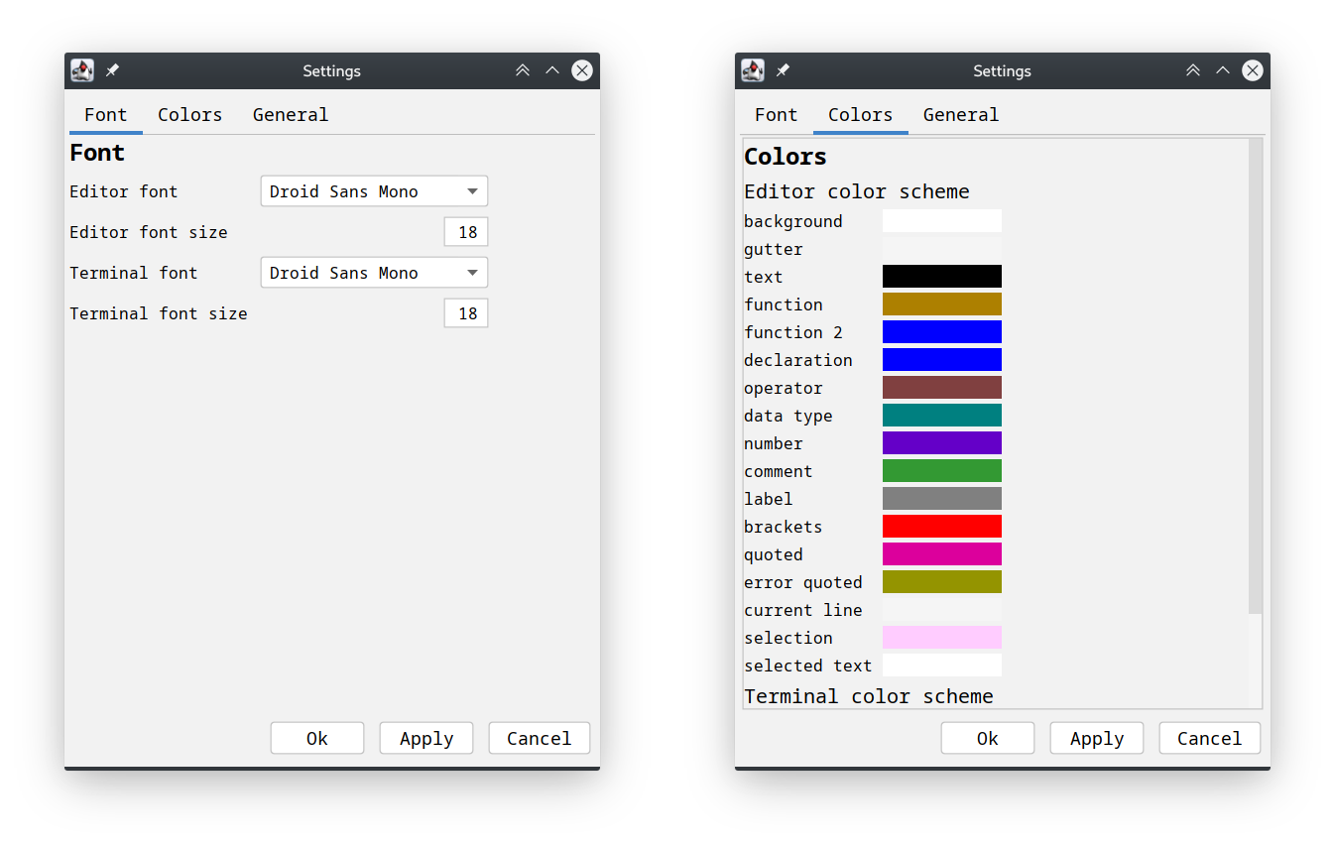Click single-chevron icon in left Settings title bar
This screenshot has height=849, width=1332.
coord(552,70)
